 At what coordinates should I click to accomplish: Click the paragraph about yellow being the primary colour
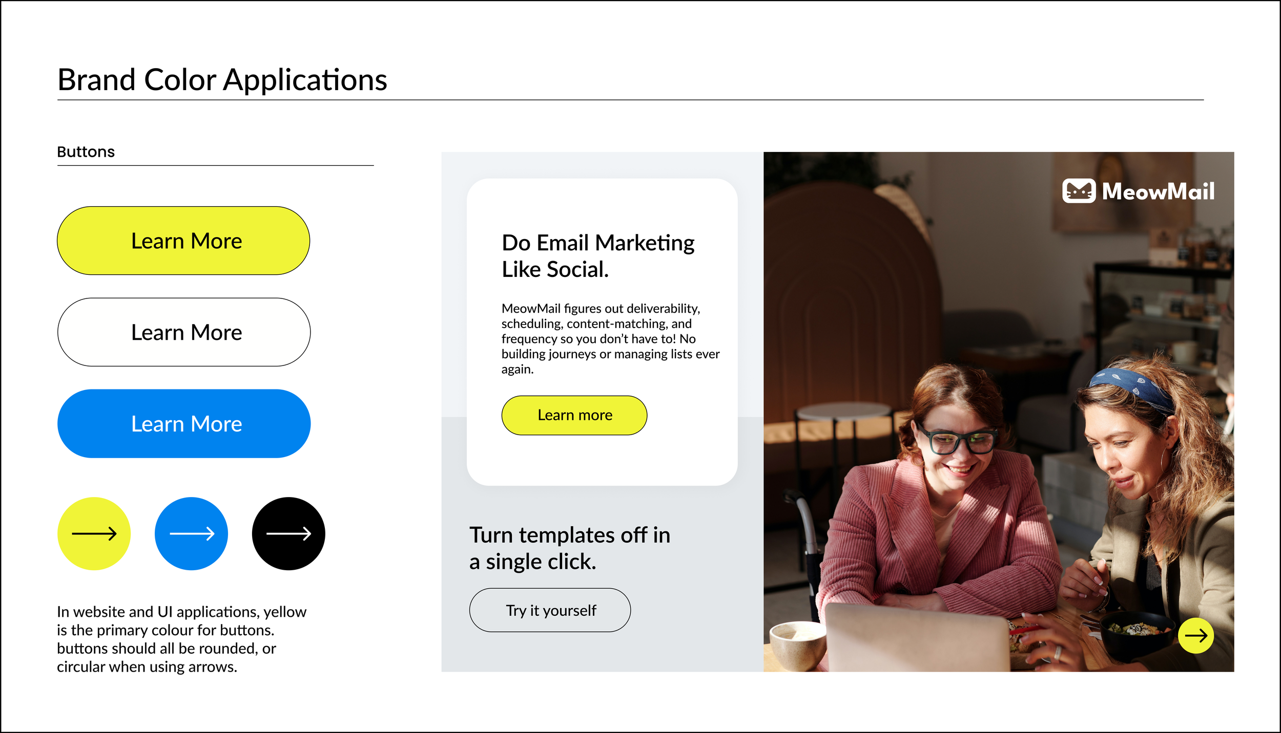[x=181, y=639]
